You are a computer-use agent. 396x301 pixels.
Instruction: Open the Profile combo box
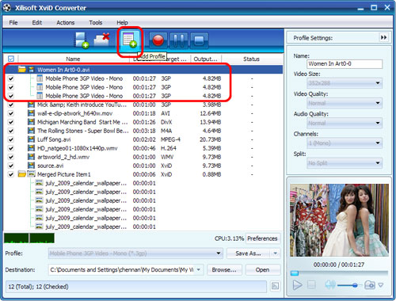click(135, 253)
